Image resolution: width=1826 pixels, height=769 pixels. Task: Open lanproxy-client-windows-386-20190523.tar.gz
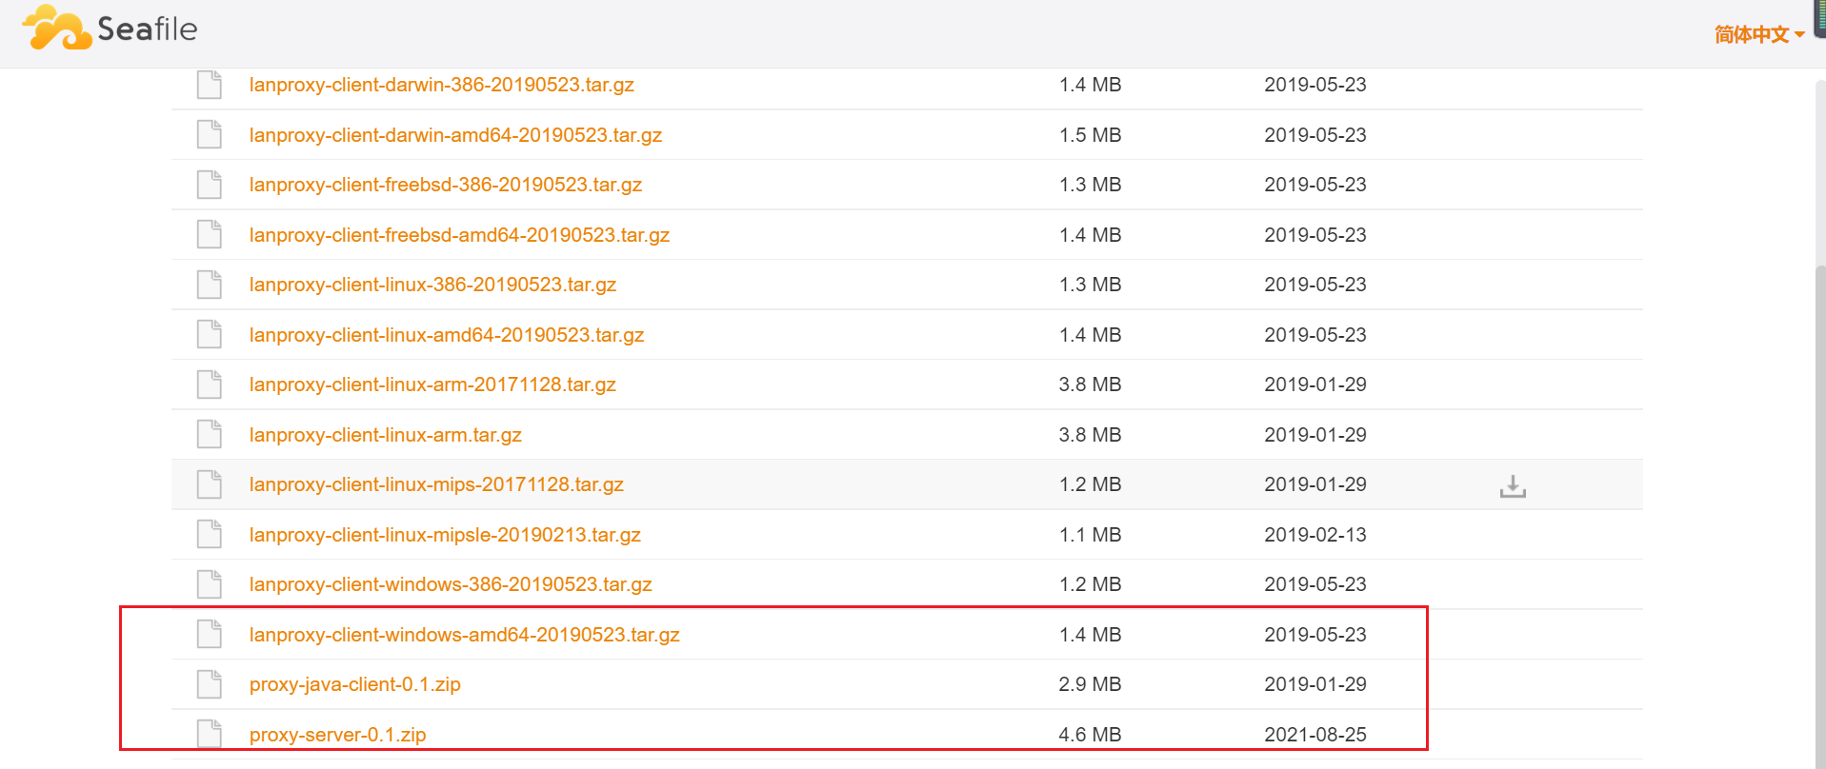[451, 584]
